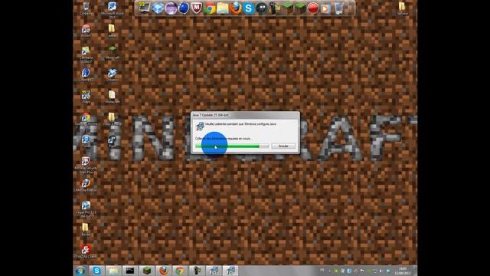Select the Dropbox desktop shortcut
This screenshot has width=490, height=276.
coord(113,75)
